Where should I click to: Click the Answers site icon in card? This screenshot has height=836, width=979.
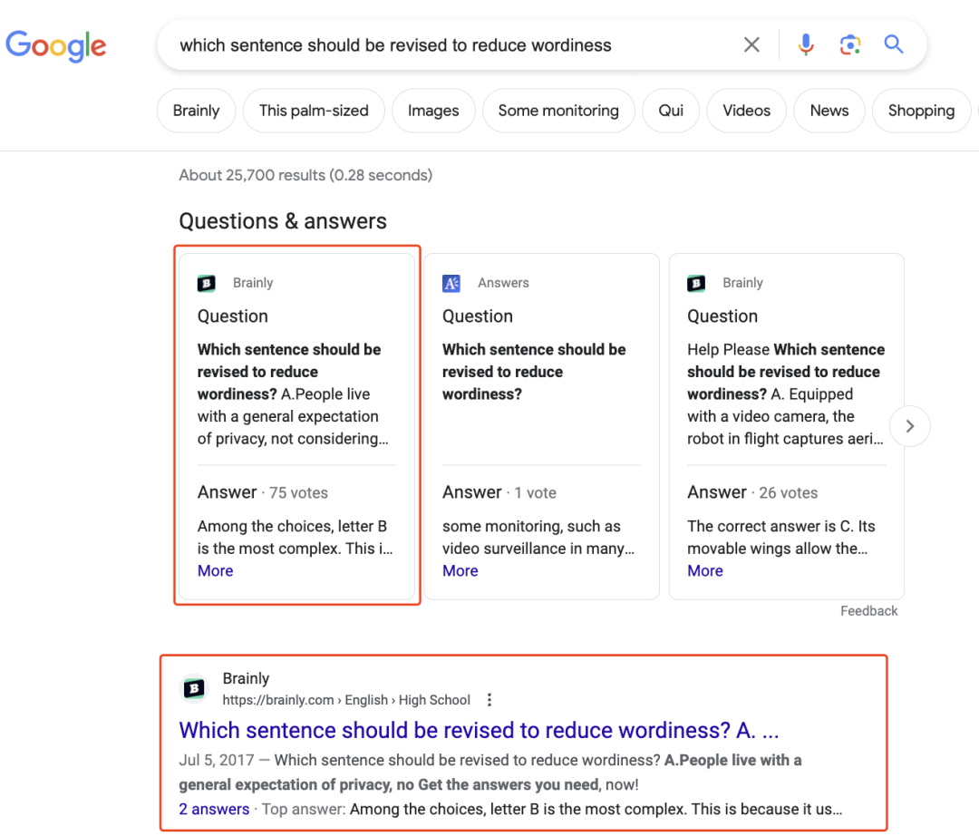(x=451, y=283)
